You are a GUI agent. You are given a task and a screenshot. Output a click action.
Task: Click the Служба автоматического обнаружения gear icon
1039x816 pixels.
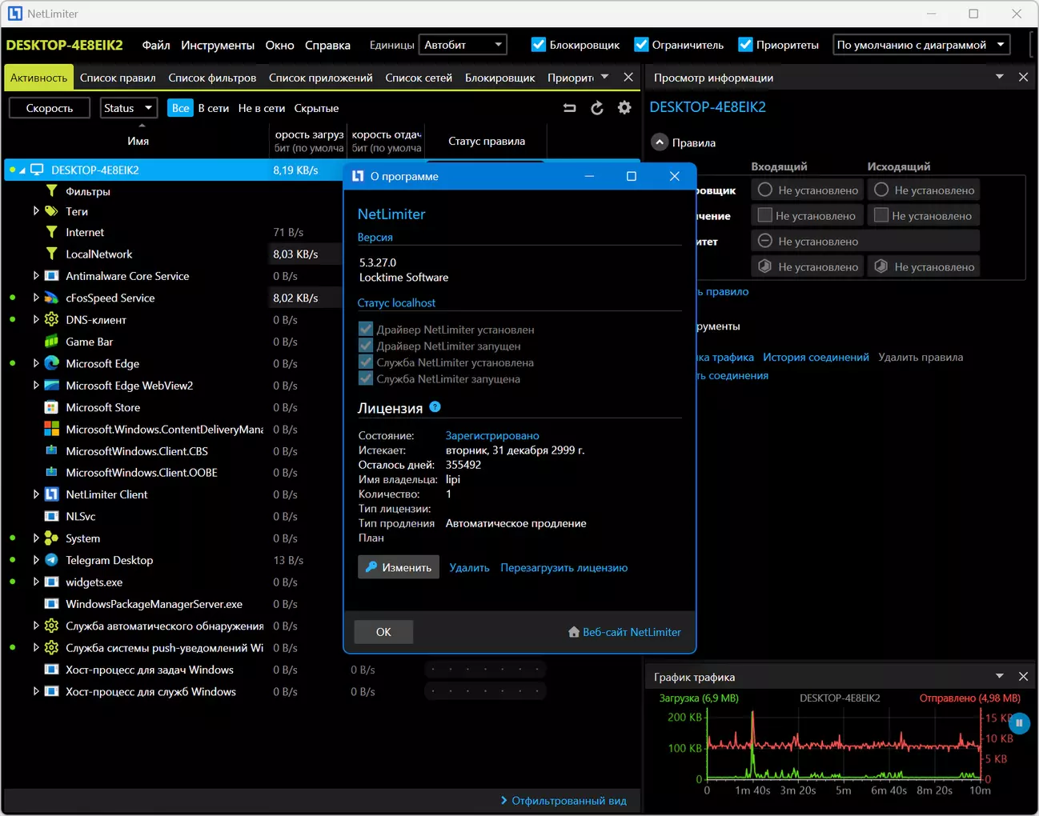tap(51, 626)
